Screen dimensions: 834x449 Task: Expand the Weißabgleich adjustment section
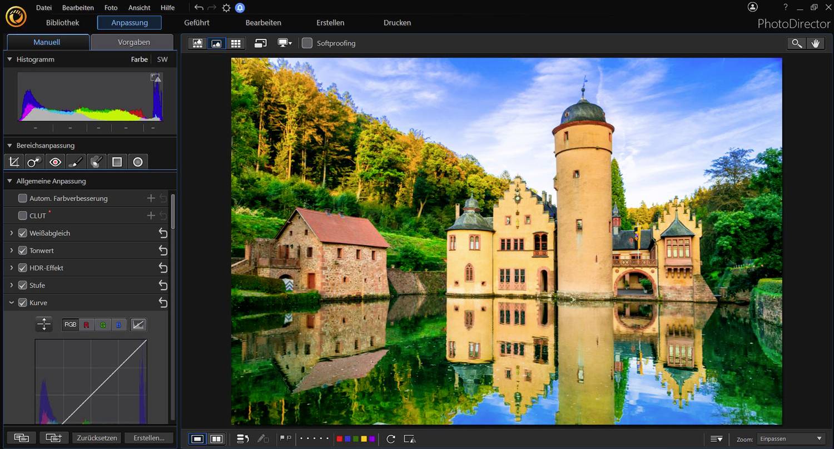pos(11,233)
